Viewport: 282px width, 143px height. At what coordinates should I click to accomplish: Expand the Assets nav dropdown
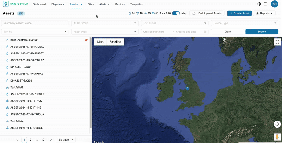tap(81, 4)
